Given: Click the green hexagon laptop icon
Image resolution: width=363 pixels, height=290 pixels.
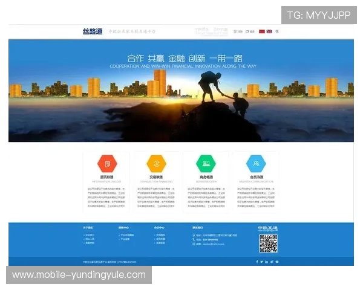Looking at the screenshot, I should point(206,164).
